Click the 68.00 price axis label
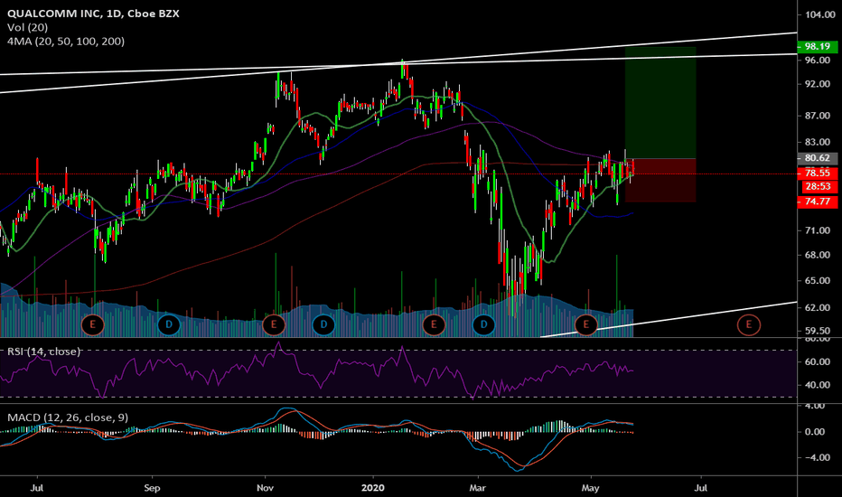The width and height of the screenshot is (842, 497). [818, 255]
